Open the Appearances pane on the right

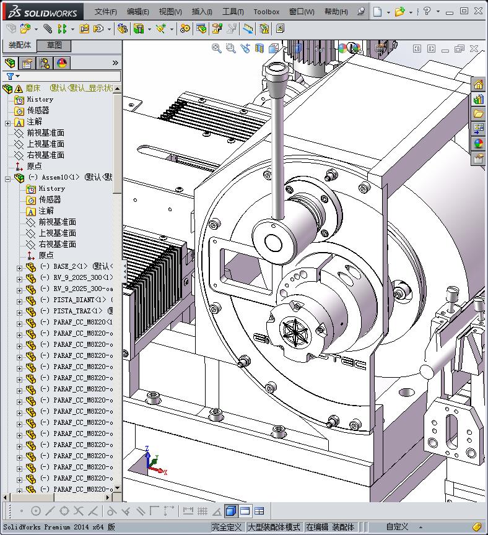point(479,143)
